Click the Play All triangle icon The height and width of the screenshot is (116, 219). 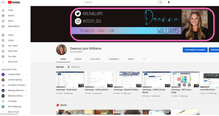69,67
